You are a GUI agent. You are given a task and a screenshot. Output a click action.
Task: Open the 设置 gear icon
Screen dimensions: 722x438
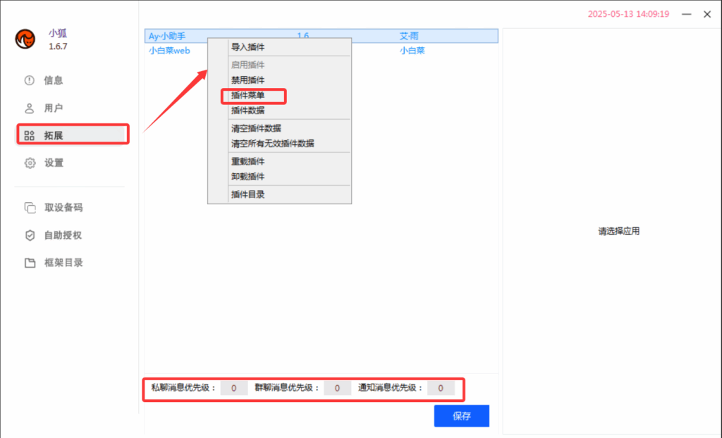[x=30, y=163]
